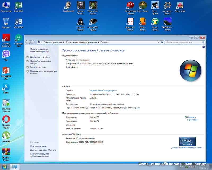Viewport: 212px width, 170px height.
Task: Click Изменить параметры link
Action: (192, 118)
